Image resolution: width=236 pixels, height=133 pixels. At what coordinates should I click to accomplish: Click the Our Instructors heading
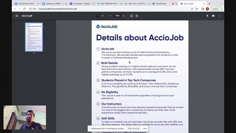coord(111,104)
